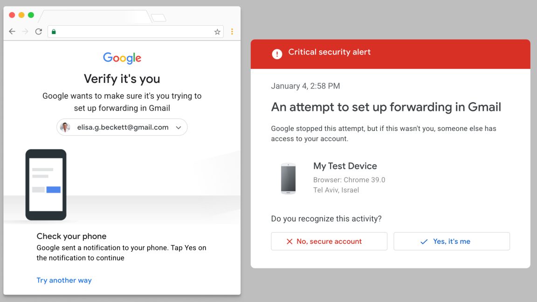The width and height of the screenshot is (537, 302).
Task: Choose No, secure account
Action: (329, 241)
